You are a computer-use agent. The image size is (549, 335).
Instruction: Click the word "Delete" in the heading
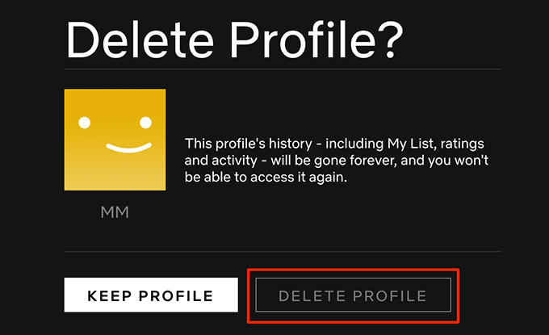coord(140,40)
